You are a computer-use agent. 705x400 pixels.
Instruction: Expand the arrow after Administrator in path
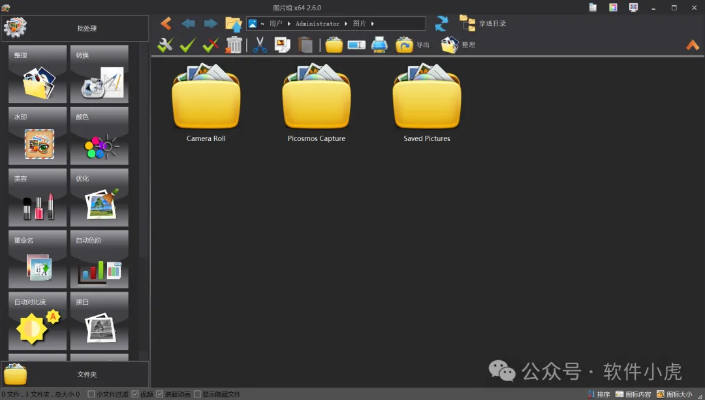pyautogui.click(x=346, y=23)
